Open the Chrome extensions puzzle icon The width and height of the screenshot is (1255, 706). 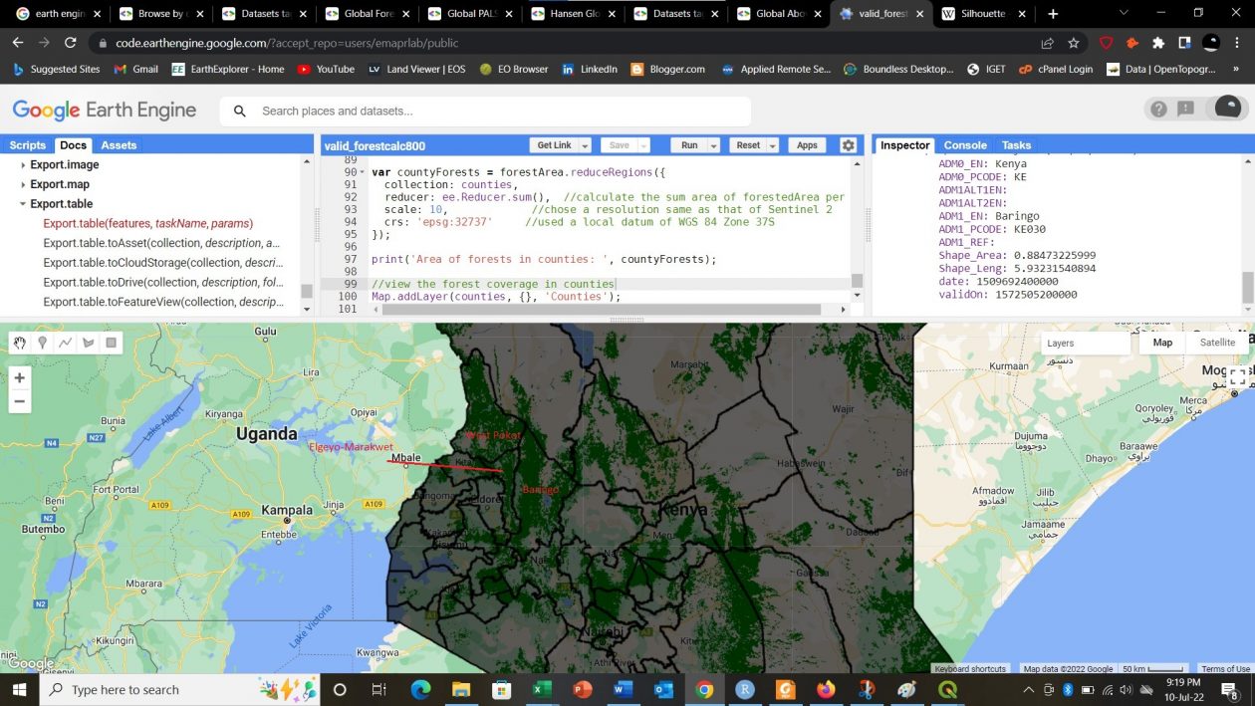(x=1158, y=43)
